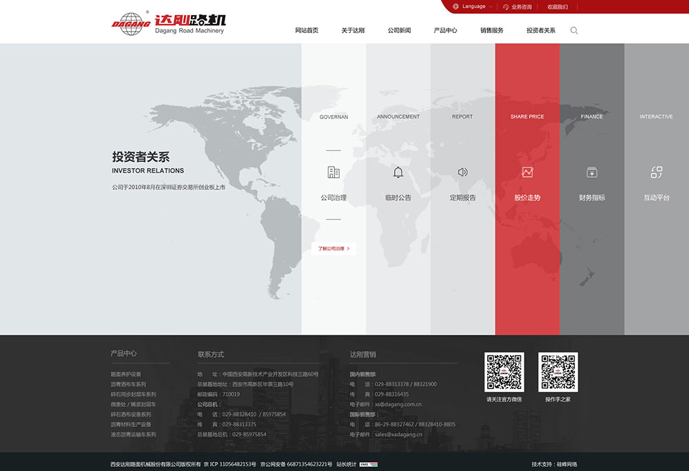Click the Dagang Road Machinery logo
This screenshot has height=471, width=689.
tap(169, 23)
